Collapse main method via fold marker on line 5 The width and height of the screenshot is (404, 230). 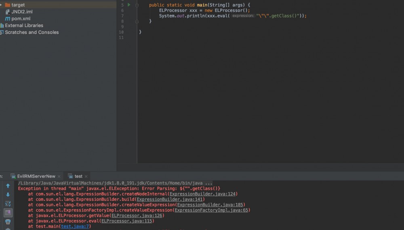(137, 5)
